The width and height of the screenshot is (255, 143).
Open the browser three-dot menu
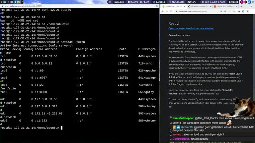[252, 12]
